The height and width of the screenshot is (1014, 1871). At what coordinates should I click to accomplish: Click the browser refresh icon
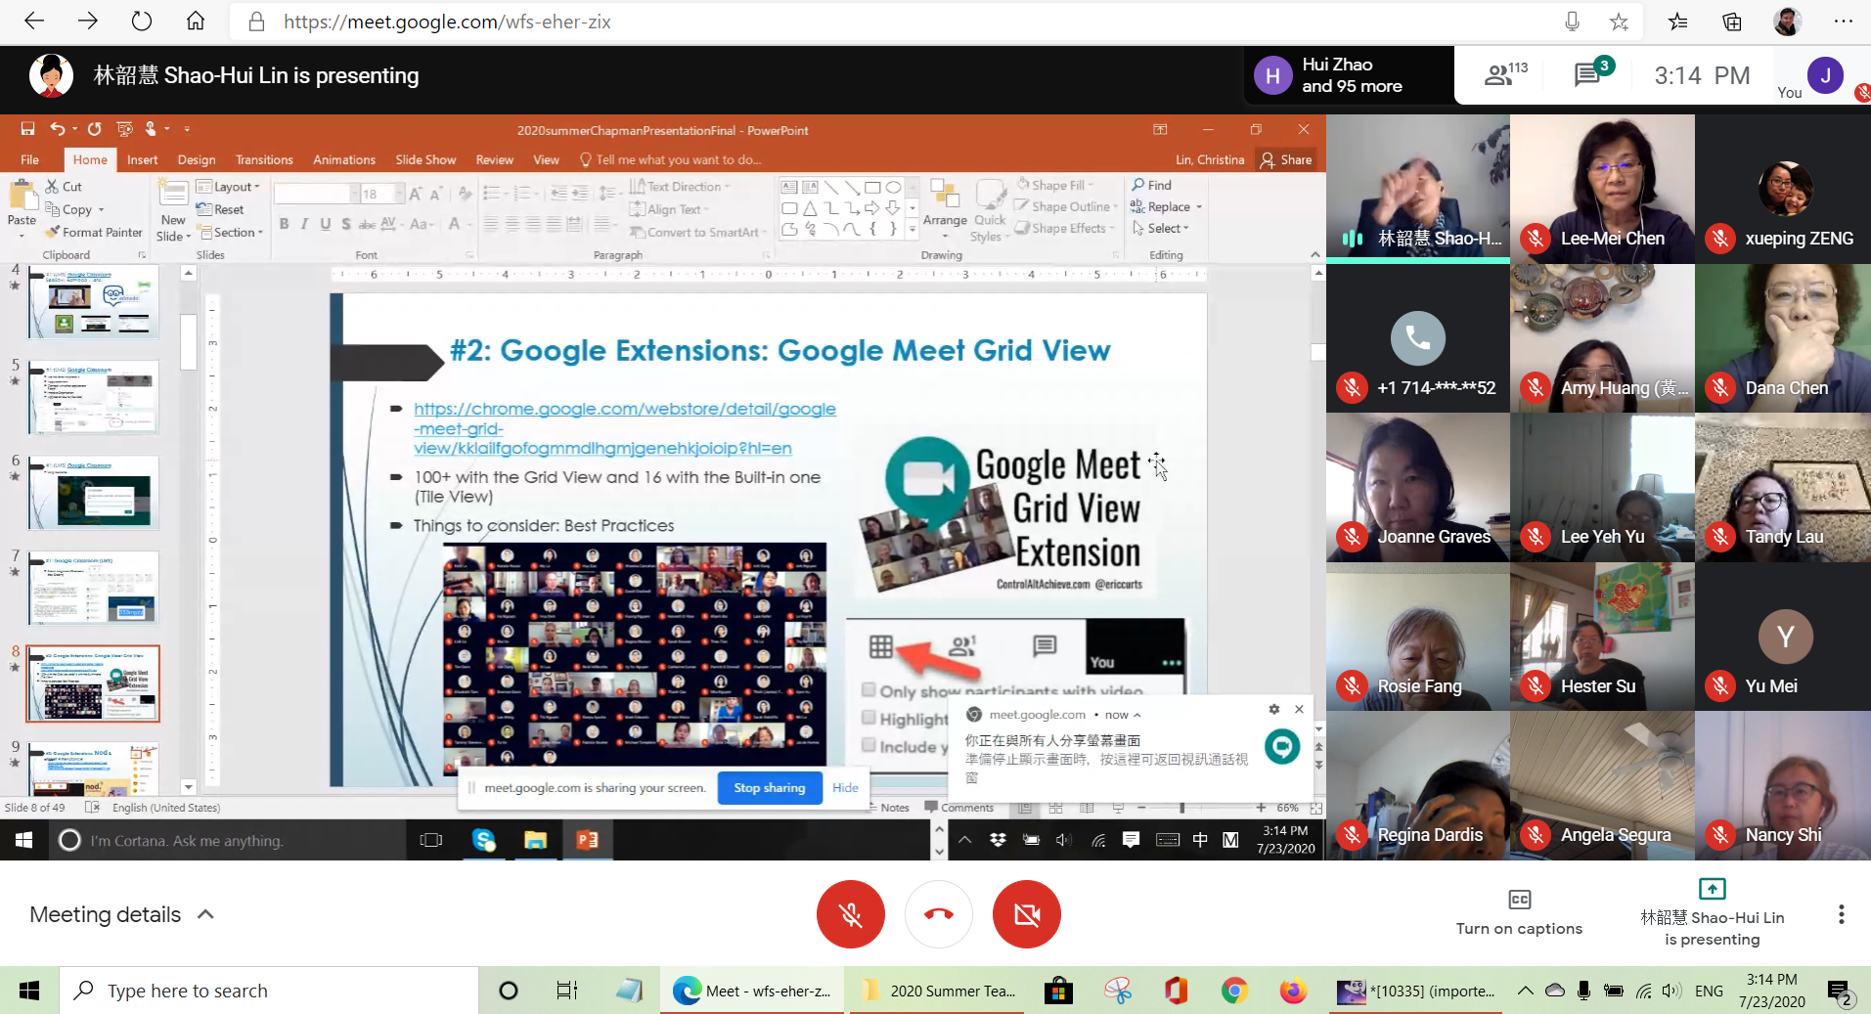tap(142, 22)
